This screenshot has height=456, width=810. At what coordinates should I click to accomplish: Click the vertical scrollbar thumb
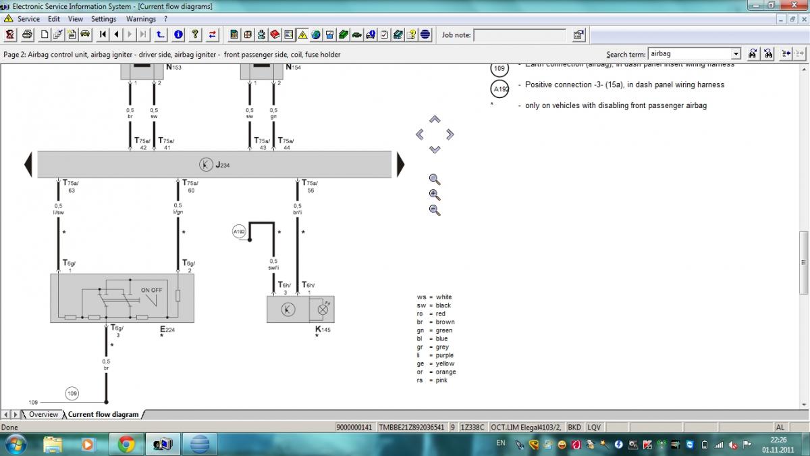(804, 263)
